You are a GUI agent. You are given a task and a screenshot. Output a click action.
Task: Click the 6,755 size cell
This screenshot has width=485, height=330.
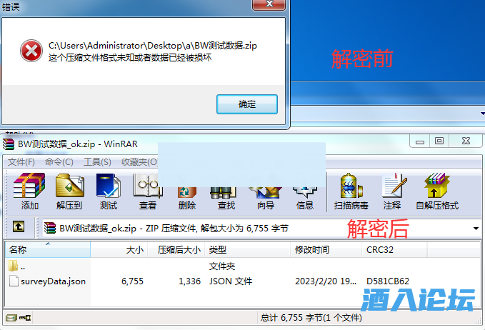click(132, 281)
